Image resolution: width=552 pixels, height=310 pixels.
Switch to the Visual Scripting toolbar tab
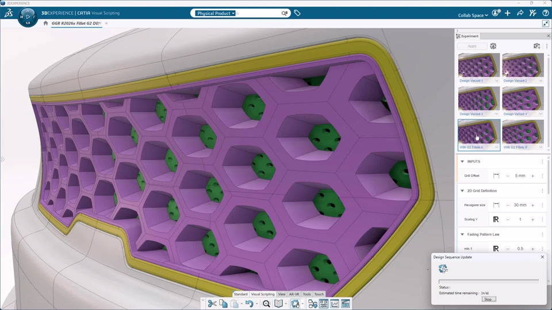pyautogui.click(x=263, y=294)
